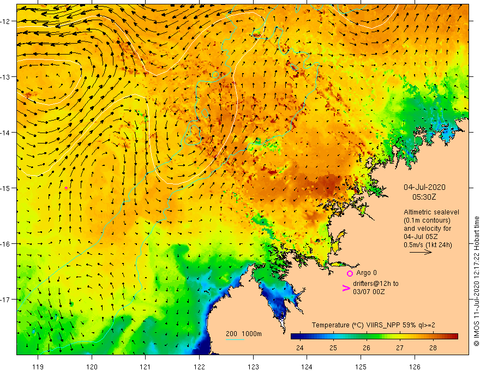This screenshot has height=371, width=480.
Task: Click the longitude axis label 119
Action: 38,367
